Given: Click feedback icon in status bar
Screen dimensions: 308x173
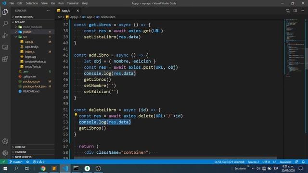Looking at the screenshot, I should (296, 162).
